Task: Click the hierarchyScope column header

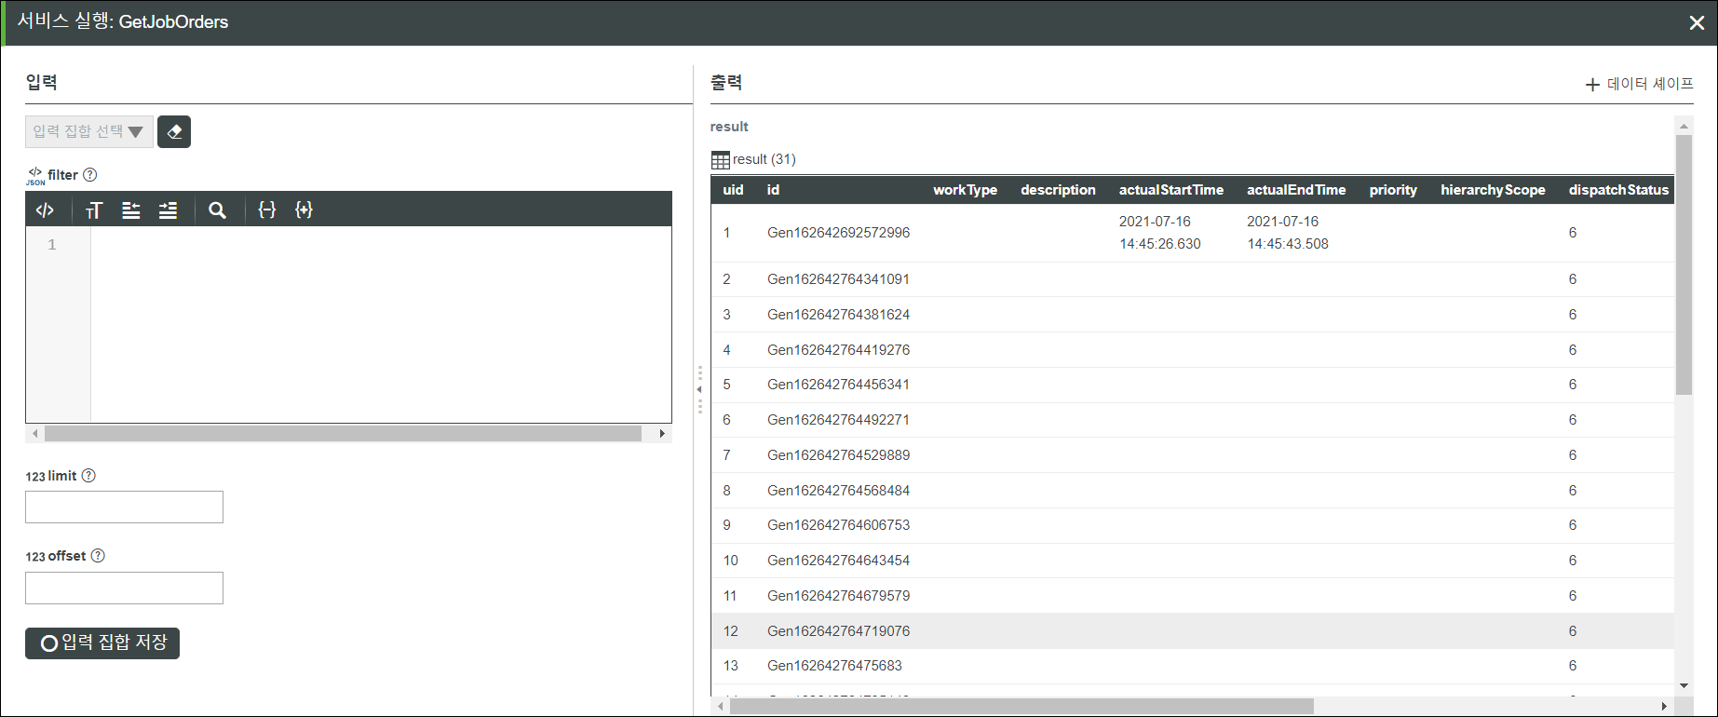Action: (1493, 190)
